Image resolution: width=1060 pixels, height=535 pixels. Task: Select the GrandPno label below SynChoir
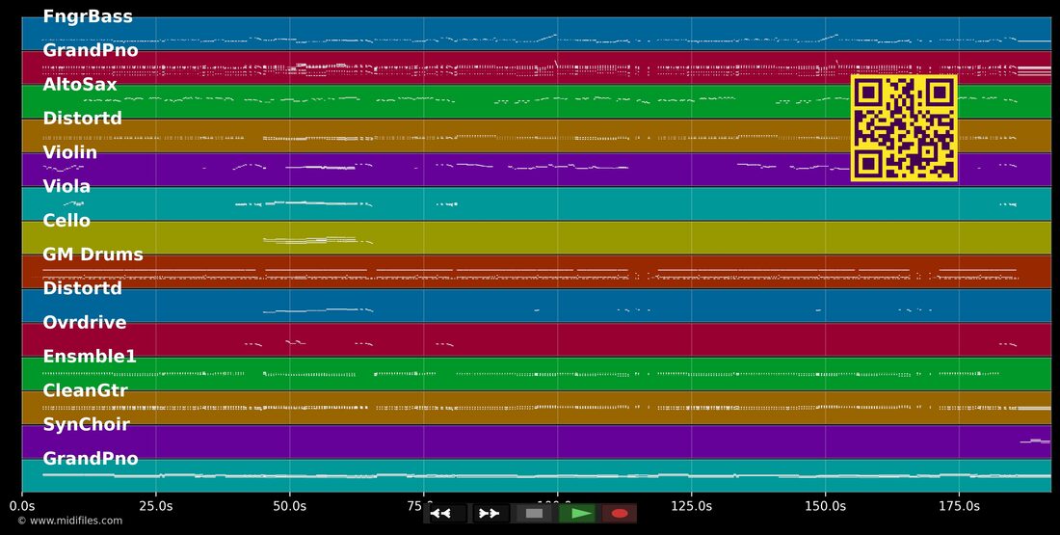[x=90, y=459]
